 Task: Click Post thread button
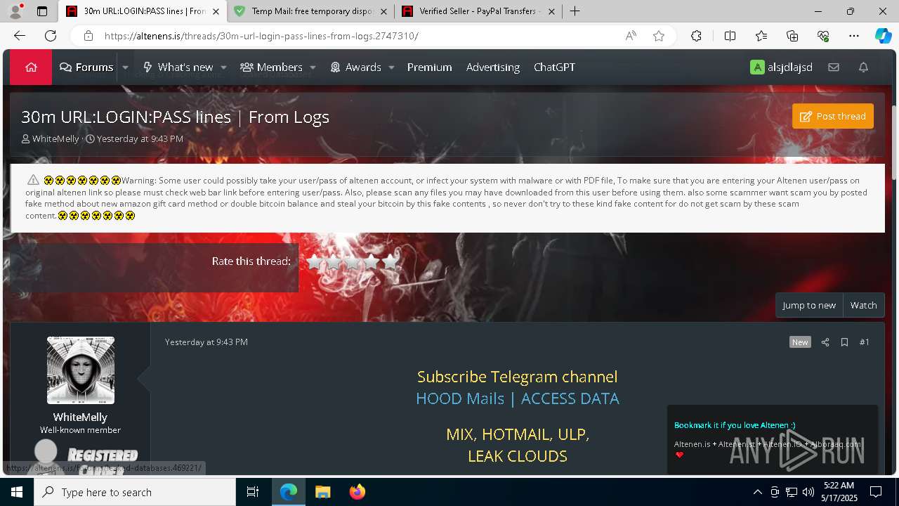pyautogui.click(x=833, y=117)
